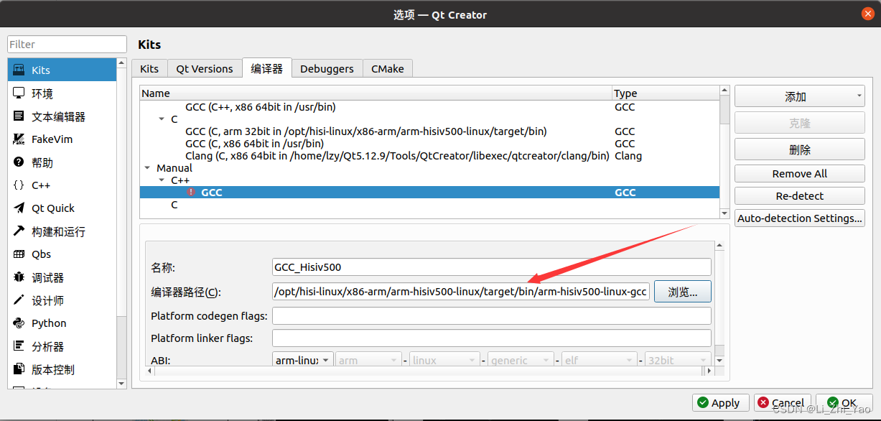Open the 文本编辑器 category icon
This screenshot has height=421, width=881.
click(19, 116)
